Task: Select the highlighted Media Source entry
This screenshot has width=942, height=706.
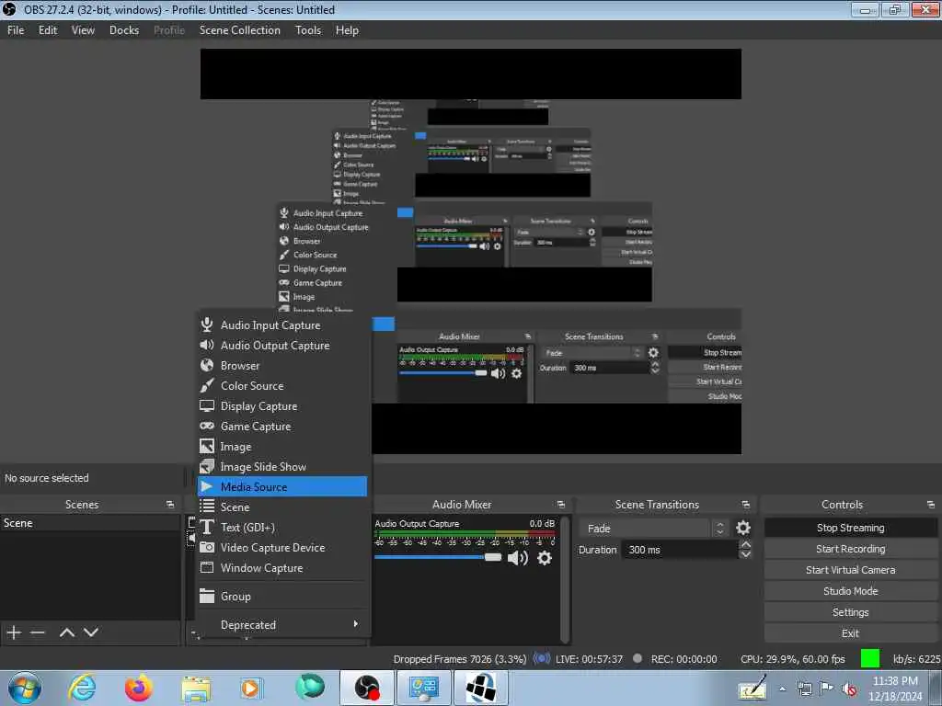Action: [x=282, y=487]
